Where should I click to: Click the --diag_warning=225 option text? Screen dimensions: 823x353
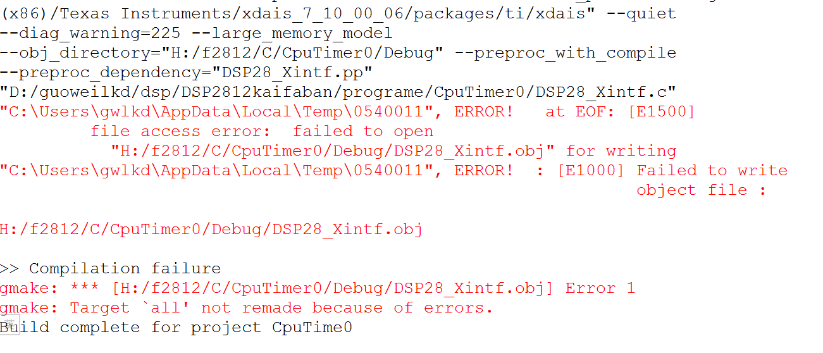(90, 33)
